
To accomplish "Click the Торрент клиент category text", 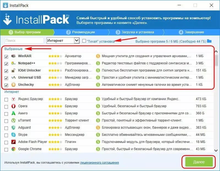I will (77, 120).
